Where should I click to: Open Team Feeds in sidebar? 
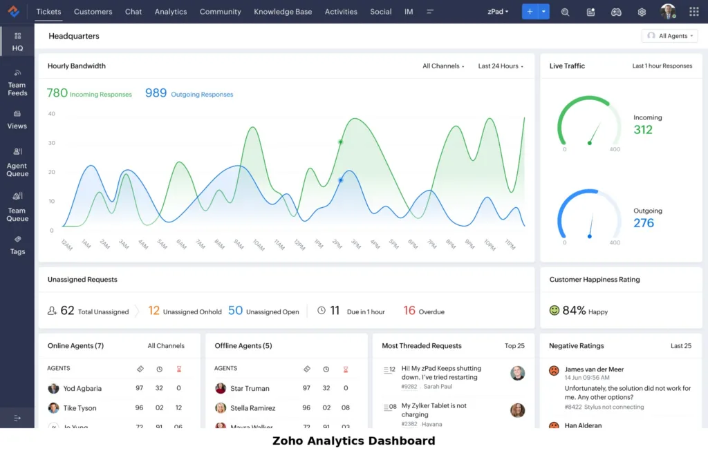(x=17, y=84)
